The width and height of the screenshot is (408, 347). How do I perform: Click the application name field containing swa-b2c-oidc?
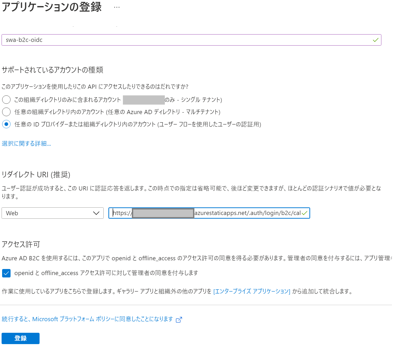(191, 40)
